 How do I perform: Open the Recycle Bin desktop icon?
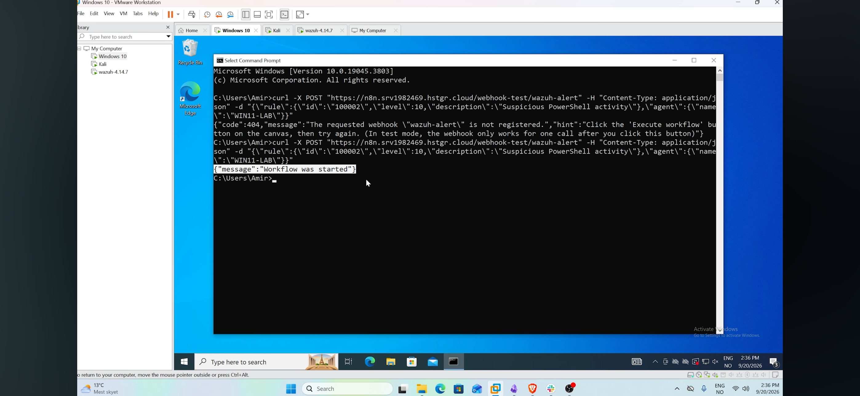click(190, 52)
